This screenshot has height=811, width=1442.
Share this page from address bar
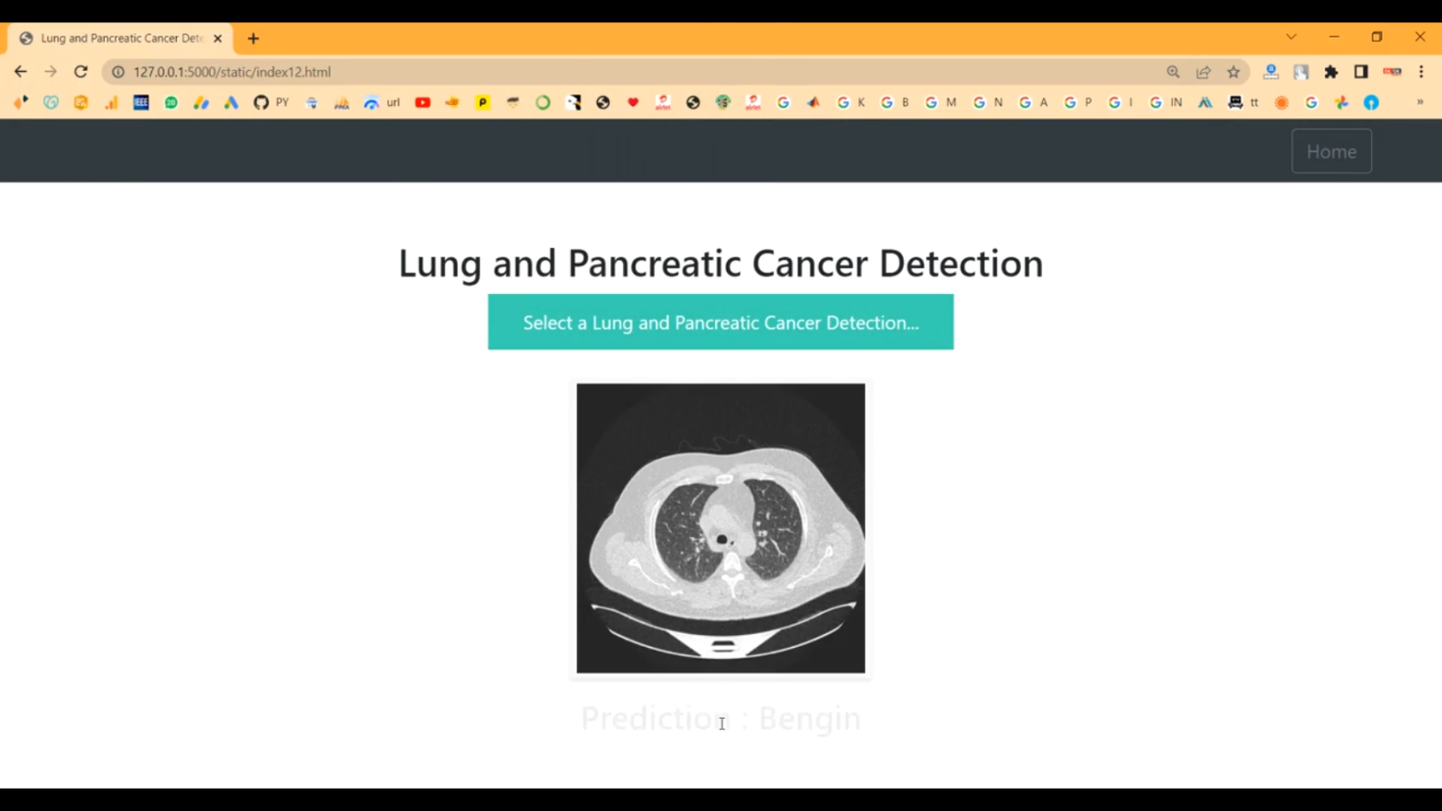[1204, 72]
